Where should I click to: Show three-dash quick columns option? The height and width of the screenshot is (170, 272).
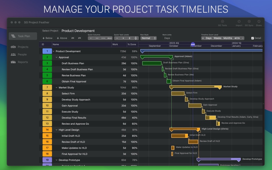point(103,38)
